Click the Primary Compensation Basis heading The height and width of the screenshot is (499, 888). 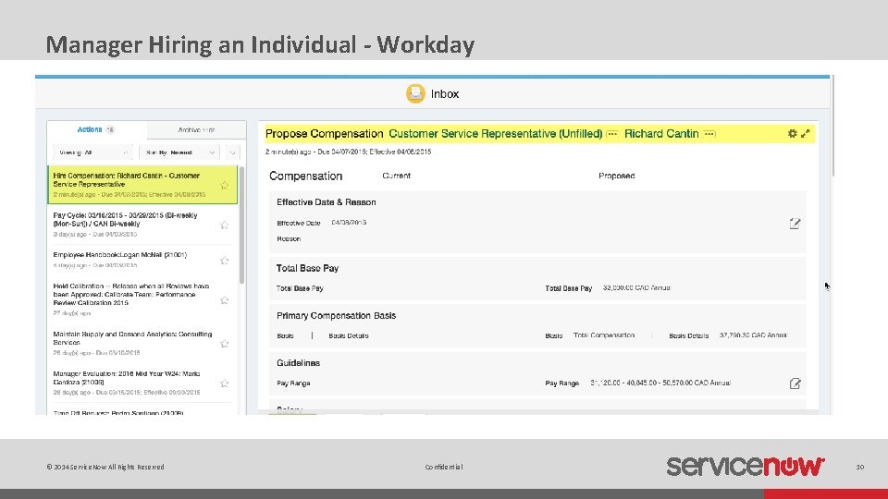[x=337, y=316]
